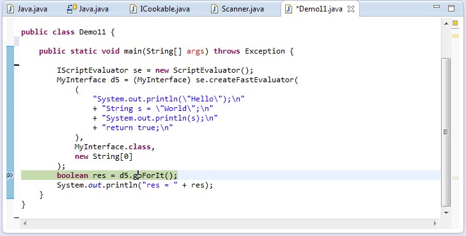Click 'new ScriptEvaluator();' constructor call
This screenshot has height=236, width=466.
tap(204, 70)
